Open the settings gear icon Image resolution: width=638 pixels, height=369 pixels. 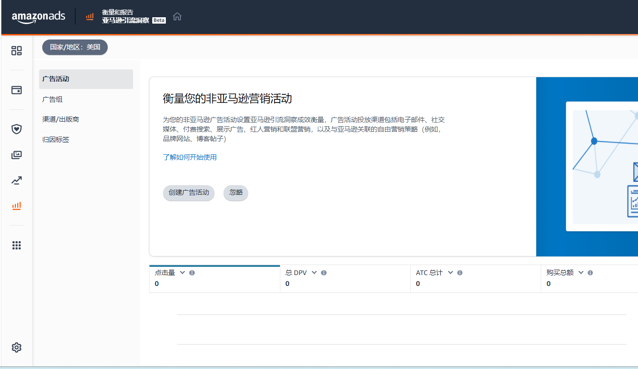tap(17, 348)
